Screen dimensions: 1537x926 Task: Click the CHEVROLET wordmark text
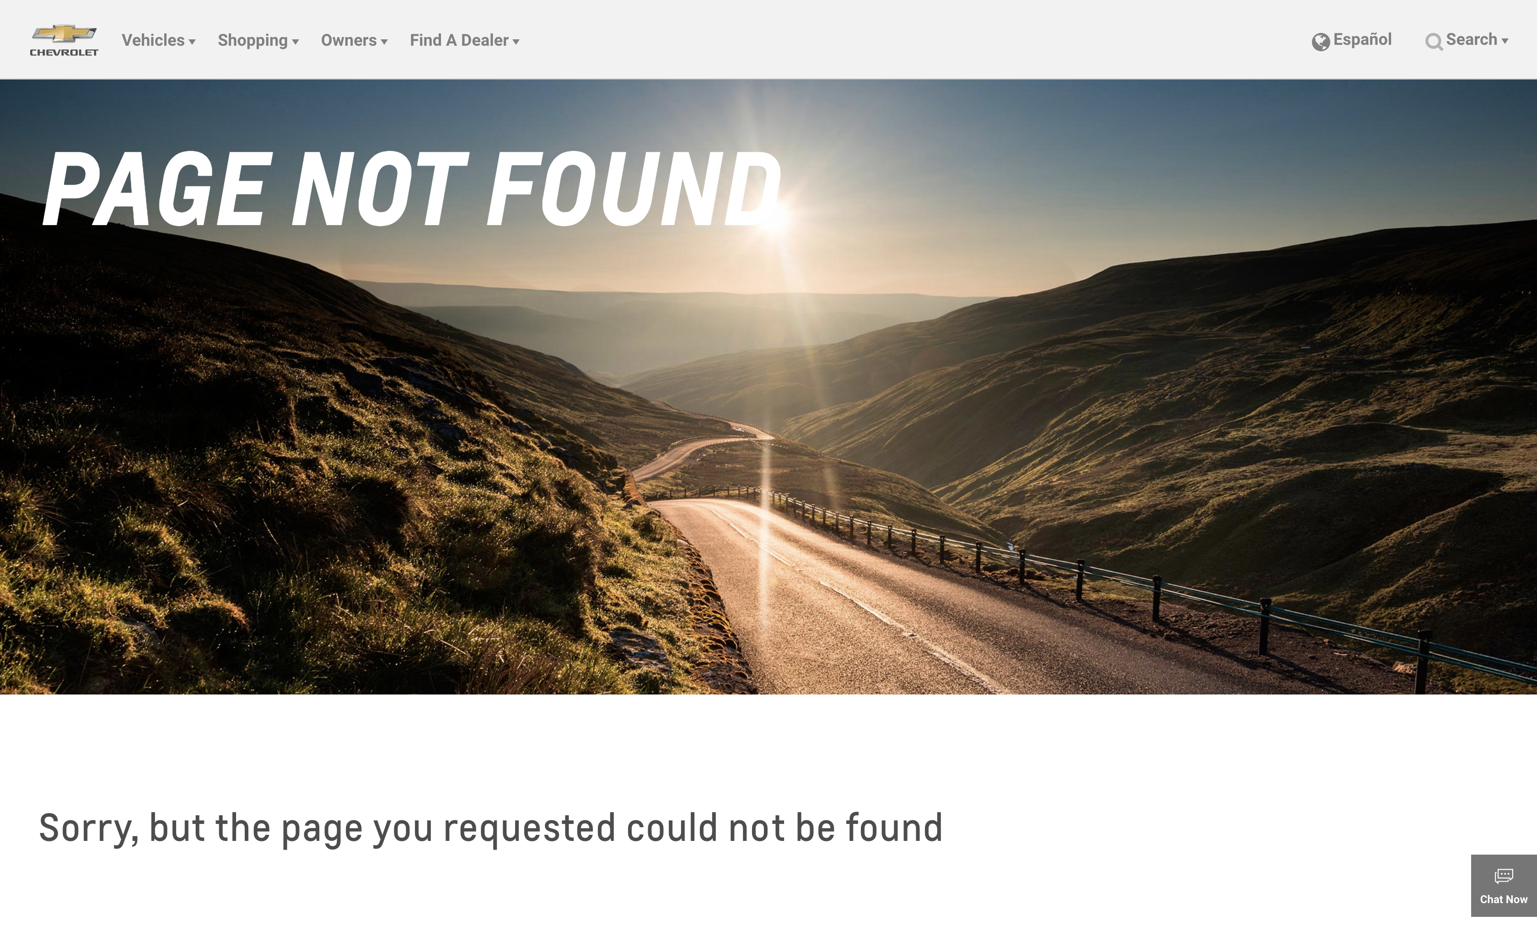[64, 53]
